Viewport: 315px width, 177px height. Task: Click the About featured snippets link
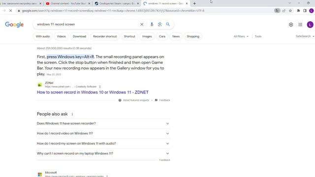136,100
